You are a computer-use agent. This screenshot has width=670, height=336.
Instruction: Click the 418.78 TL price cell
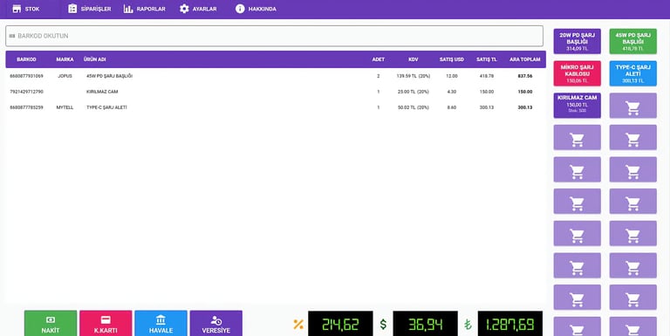(x=487, y=76)
